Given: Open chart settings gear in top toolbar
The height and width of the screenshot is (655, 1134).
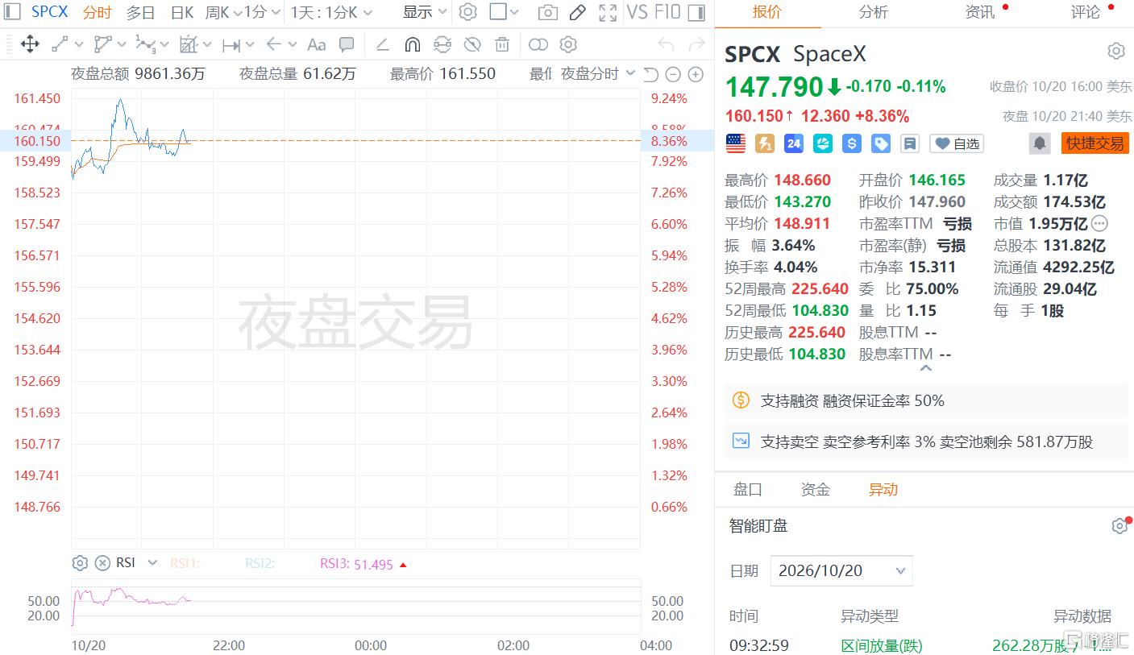Looking at the screenshot, I should 467,12.
